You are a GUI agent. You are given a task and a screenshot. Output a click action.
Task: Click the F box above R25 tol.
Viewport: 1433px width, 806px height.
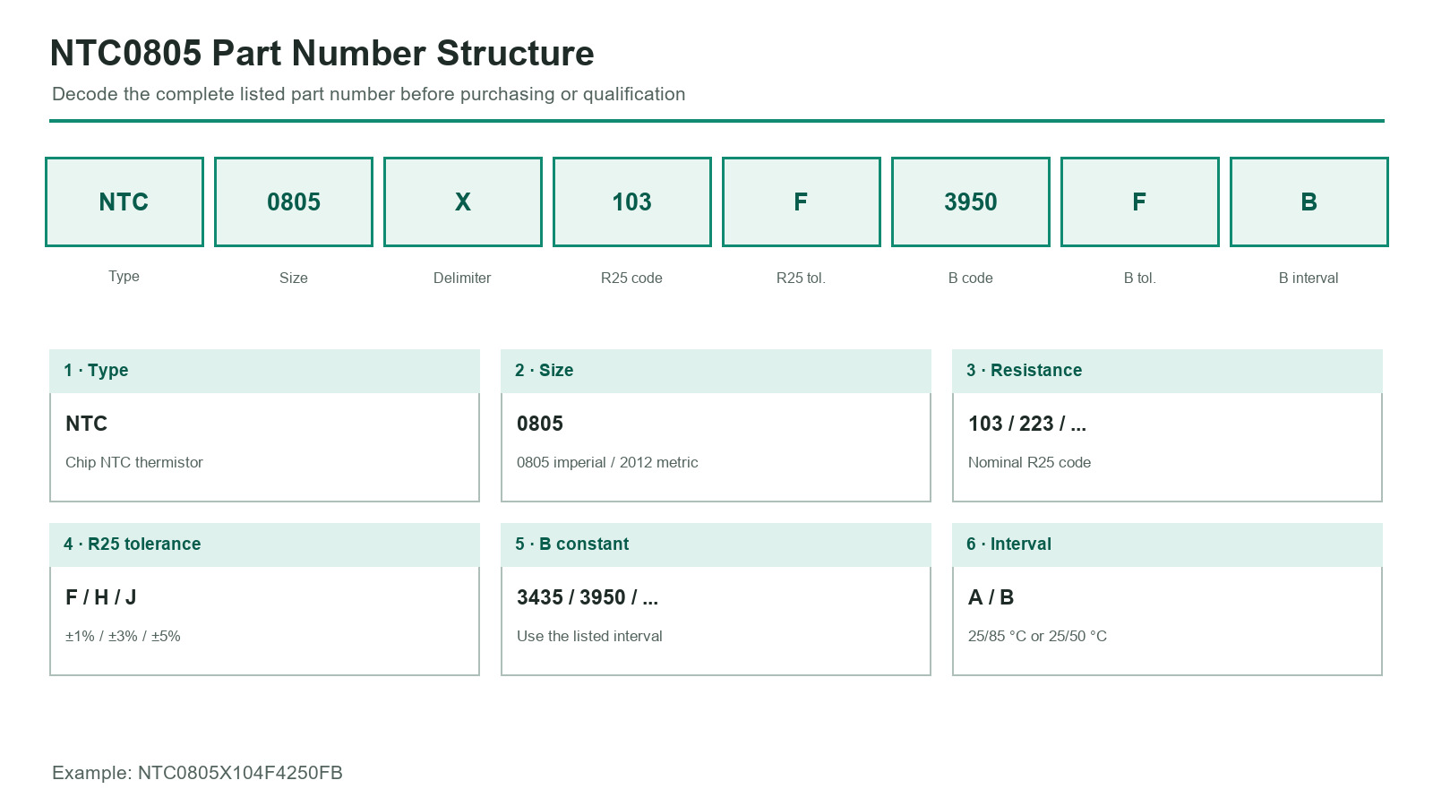[x=802, y=201]
